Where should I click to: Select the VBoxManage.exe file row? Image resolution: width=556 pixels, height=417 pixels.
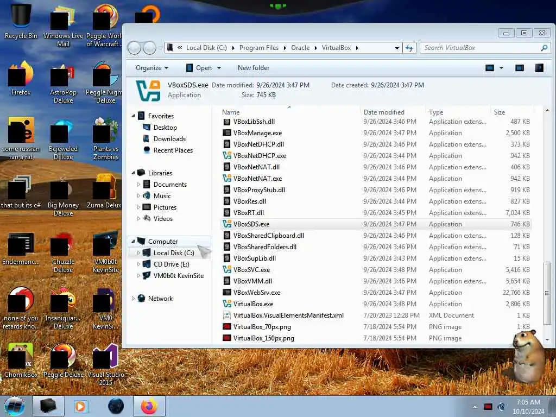[x=376, y=133]
